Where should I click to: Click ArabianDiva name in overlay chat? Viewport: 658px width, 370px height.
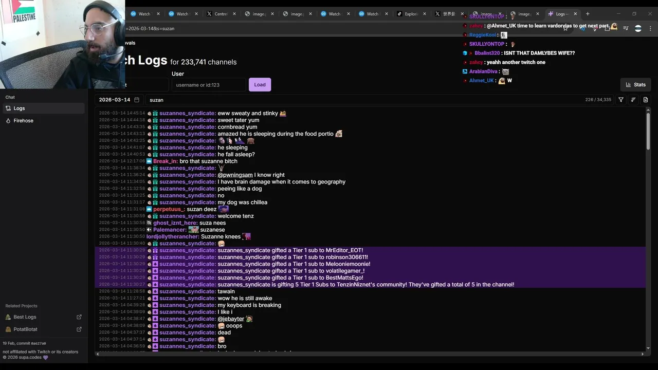coord(483,71)
